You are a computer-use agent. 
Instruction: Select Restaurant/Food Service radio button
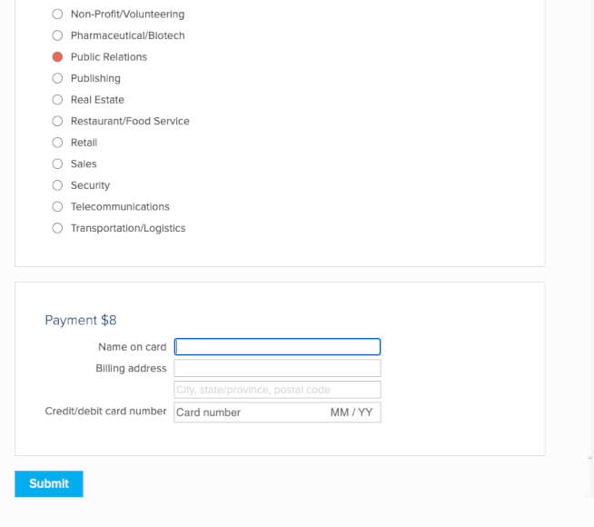57,121
